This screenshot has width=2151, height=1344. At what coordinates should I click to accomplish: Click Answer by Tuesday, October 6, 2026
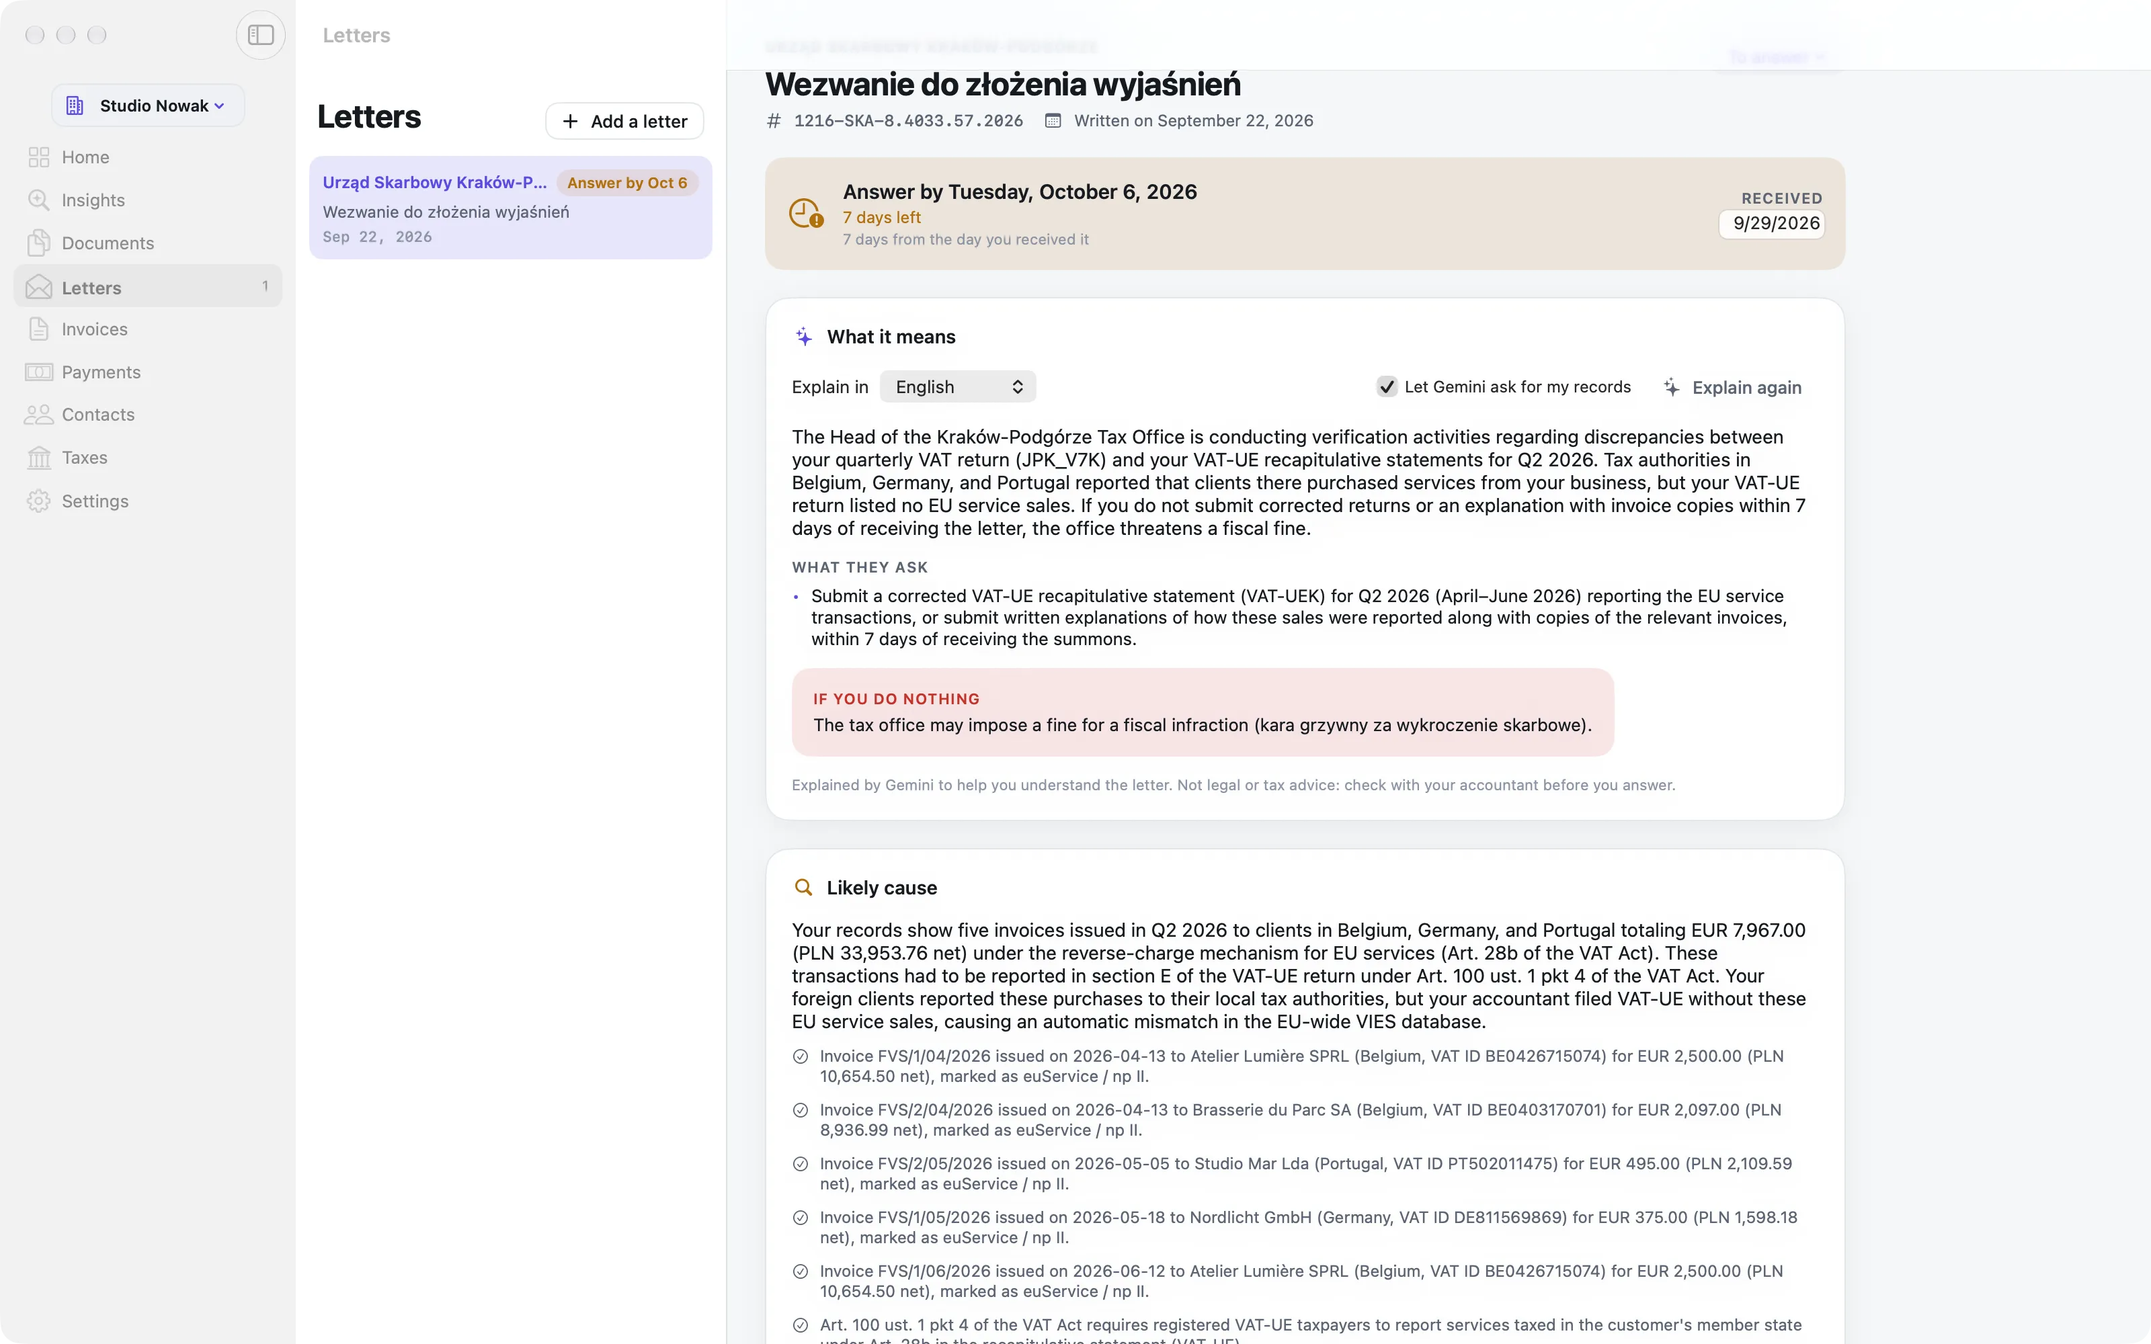click(1020, 192)
